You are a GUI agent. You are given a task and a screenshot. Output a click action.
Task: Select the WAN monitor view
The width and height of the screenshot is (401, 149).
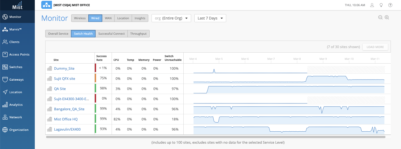click(108, 18)
